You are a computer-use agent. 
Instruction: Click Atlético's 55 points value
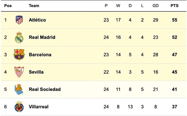pos(174,20)
